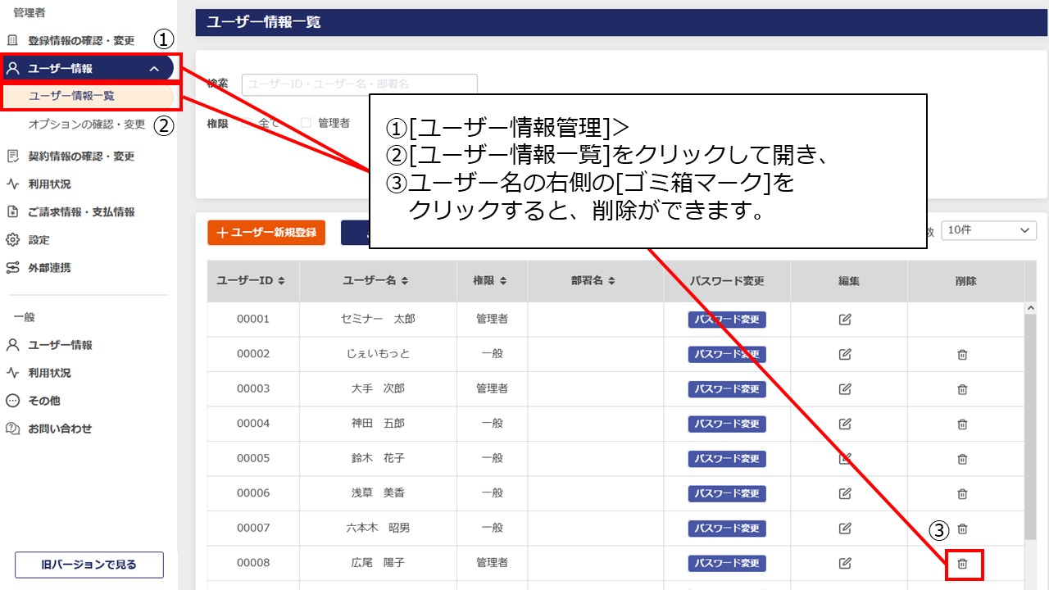Click trash icon for 神田 五郎
This screenshot has height=590, width=1049.
coord(963,424)
